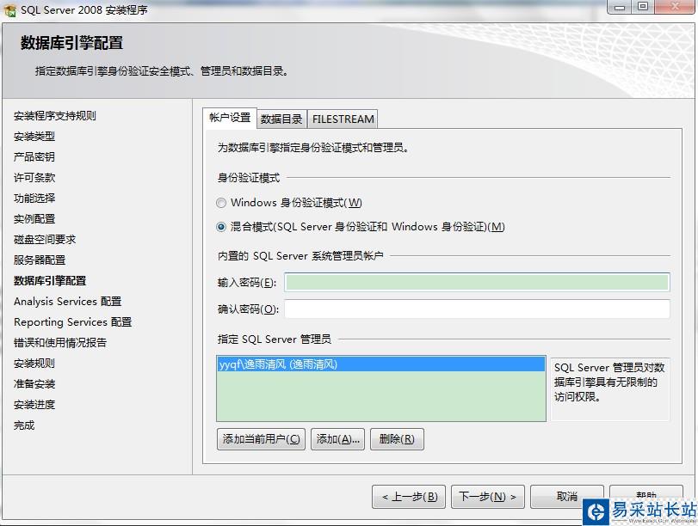Click 安装类型 step in sidebar

coord(34,137)
